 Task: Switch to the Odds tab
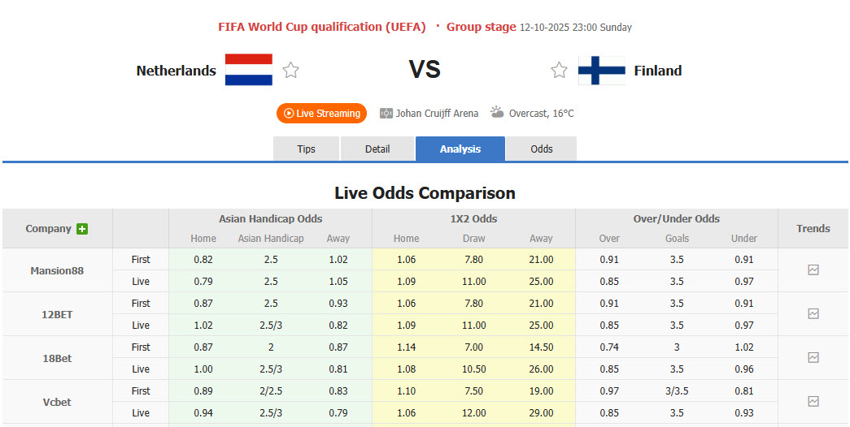pos(542,149)
